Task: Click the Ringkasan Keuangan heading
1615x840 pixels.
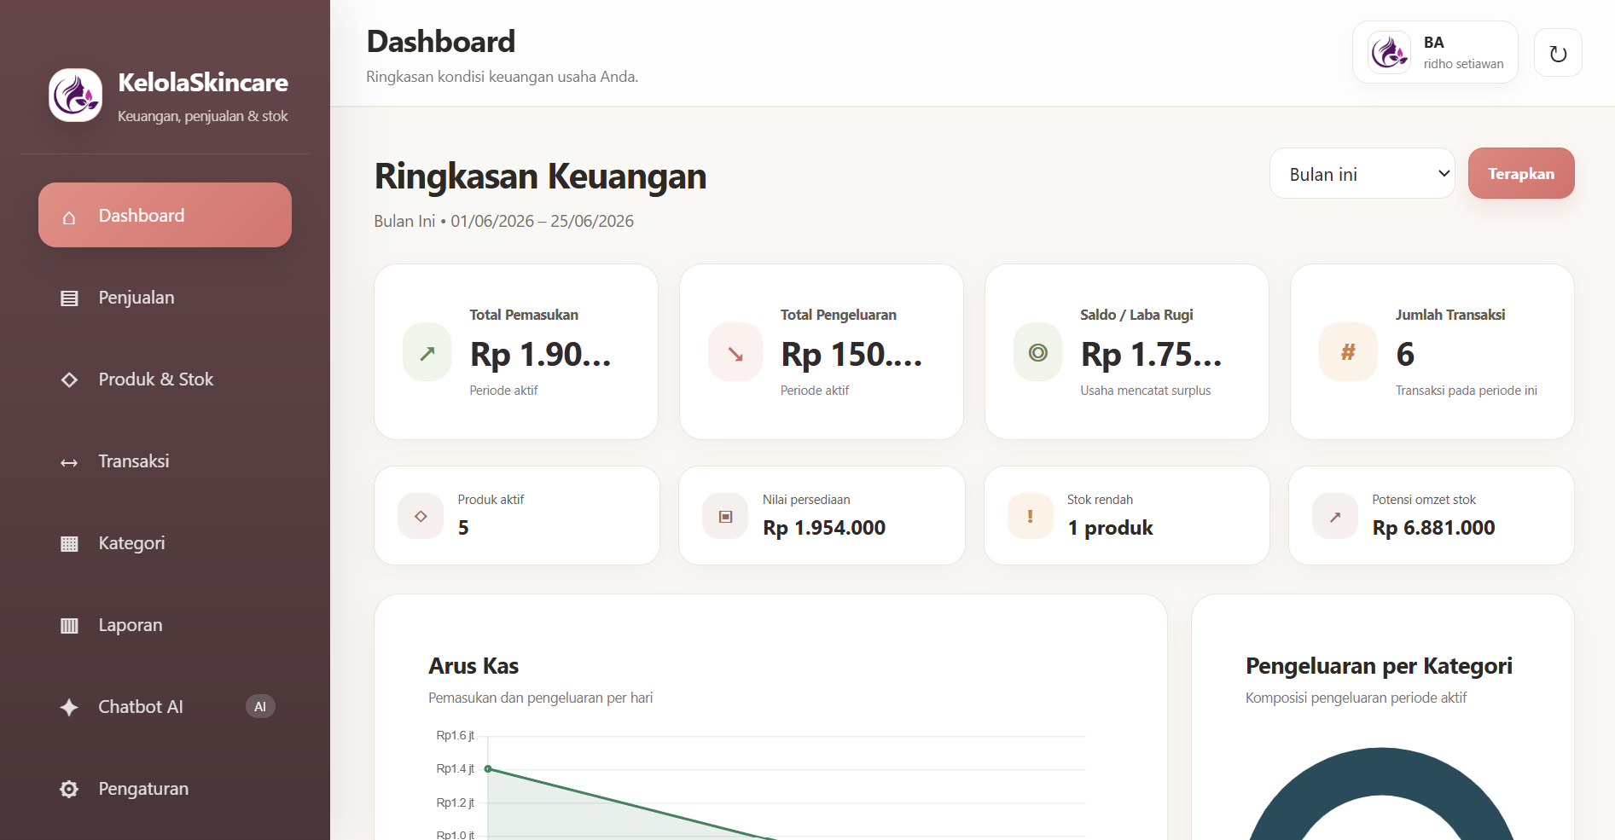Action: click(x=540, y=177)
